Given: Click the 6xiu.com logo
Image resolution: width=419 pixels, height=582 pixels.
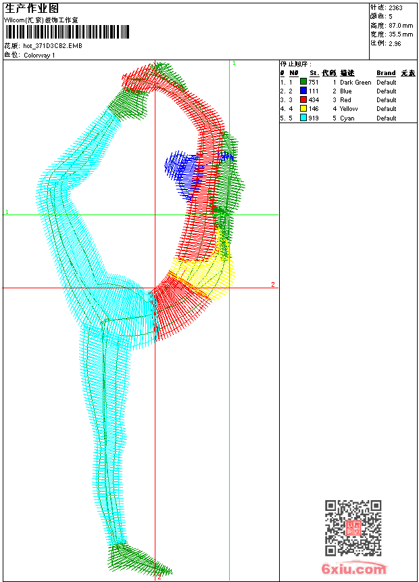Looking at the screenshot, I should pyautogui.click(x=354, y=568).
